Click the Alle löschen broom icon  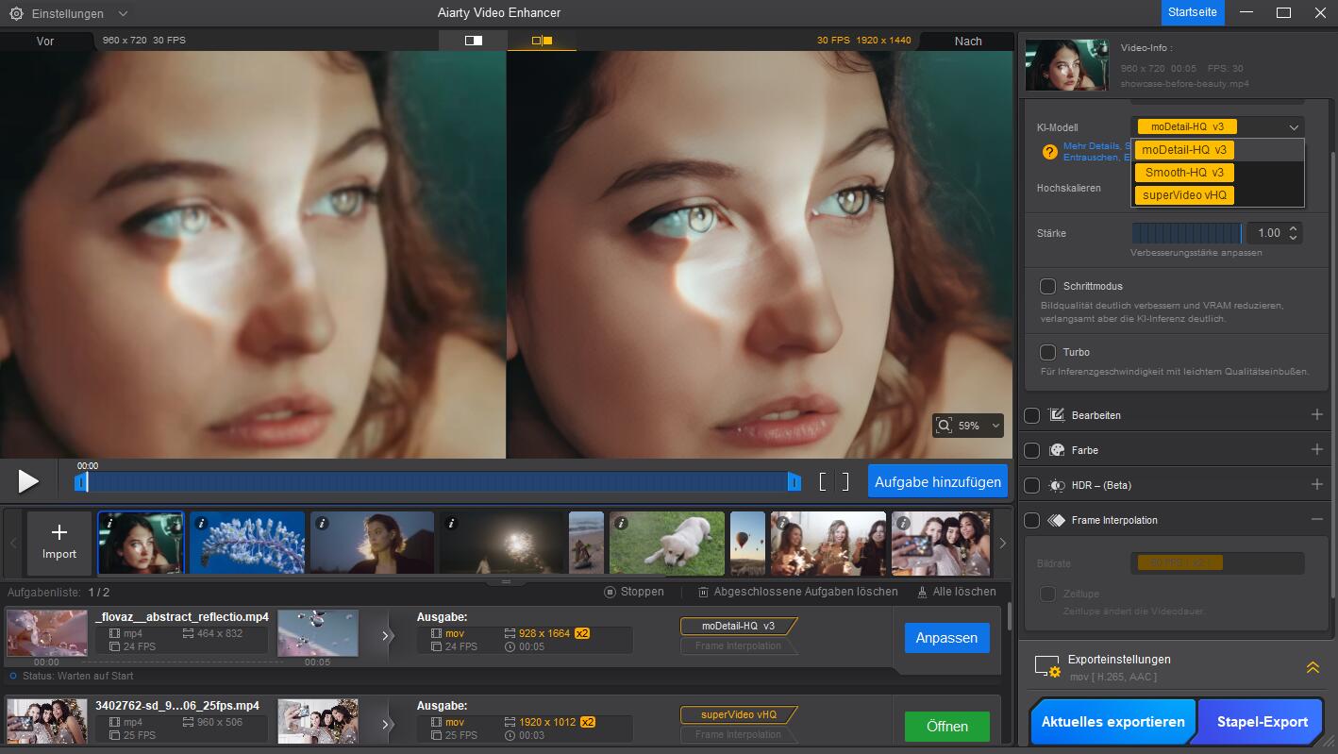click(x=922, y=592)
